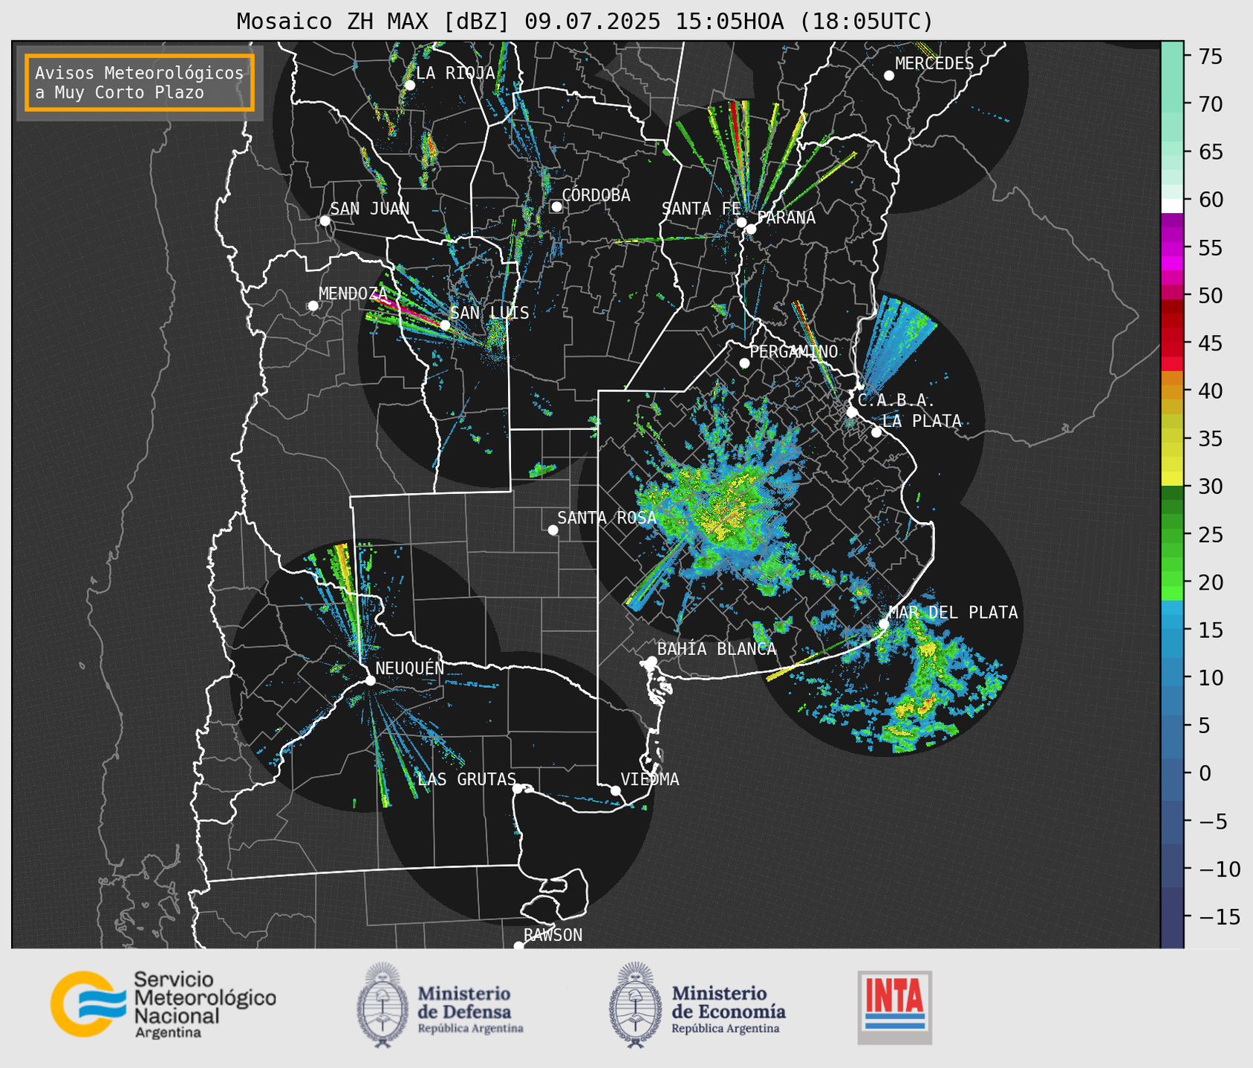Click the 75 dBZ value on color scale
The height and width of the screenshot is (1068, 1253).
tap(1210, 57)
